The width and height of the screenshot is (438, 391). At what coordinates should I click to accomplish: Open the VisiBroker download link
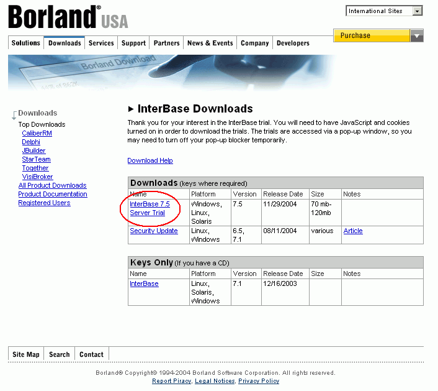click(37, 177)
